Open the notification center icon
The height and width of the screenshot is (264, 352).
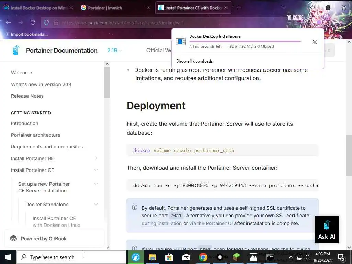click(x=341, y=257)
